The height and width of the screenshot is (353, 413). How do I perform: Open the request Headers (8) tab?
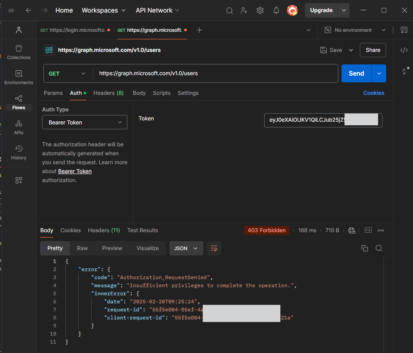[109, 93]
